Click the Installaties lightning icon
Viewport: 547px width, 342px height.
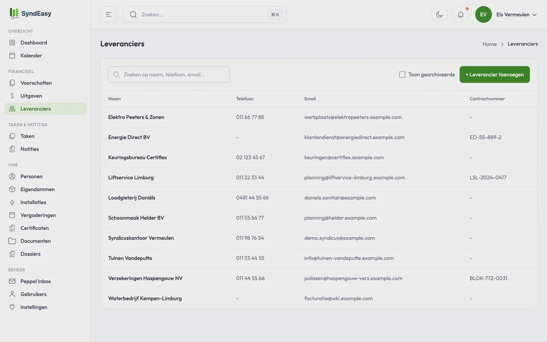[12, 202]
